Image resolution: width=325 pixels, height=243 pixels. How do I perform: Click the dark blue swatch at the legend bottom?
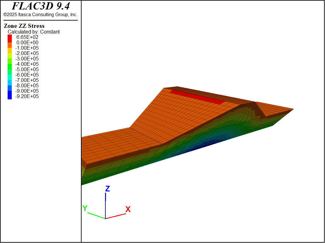point(10,96)
